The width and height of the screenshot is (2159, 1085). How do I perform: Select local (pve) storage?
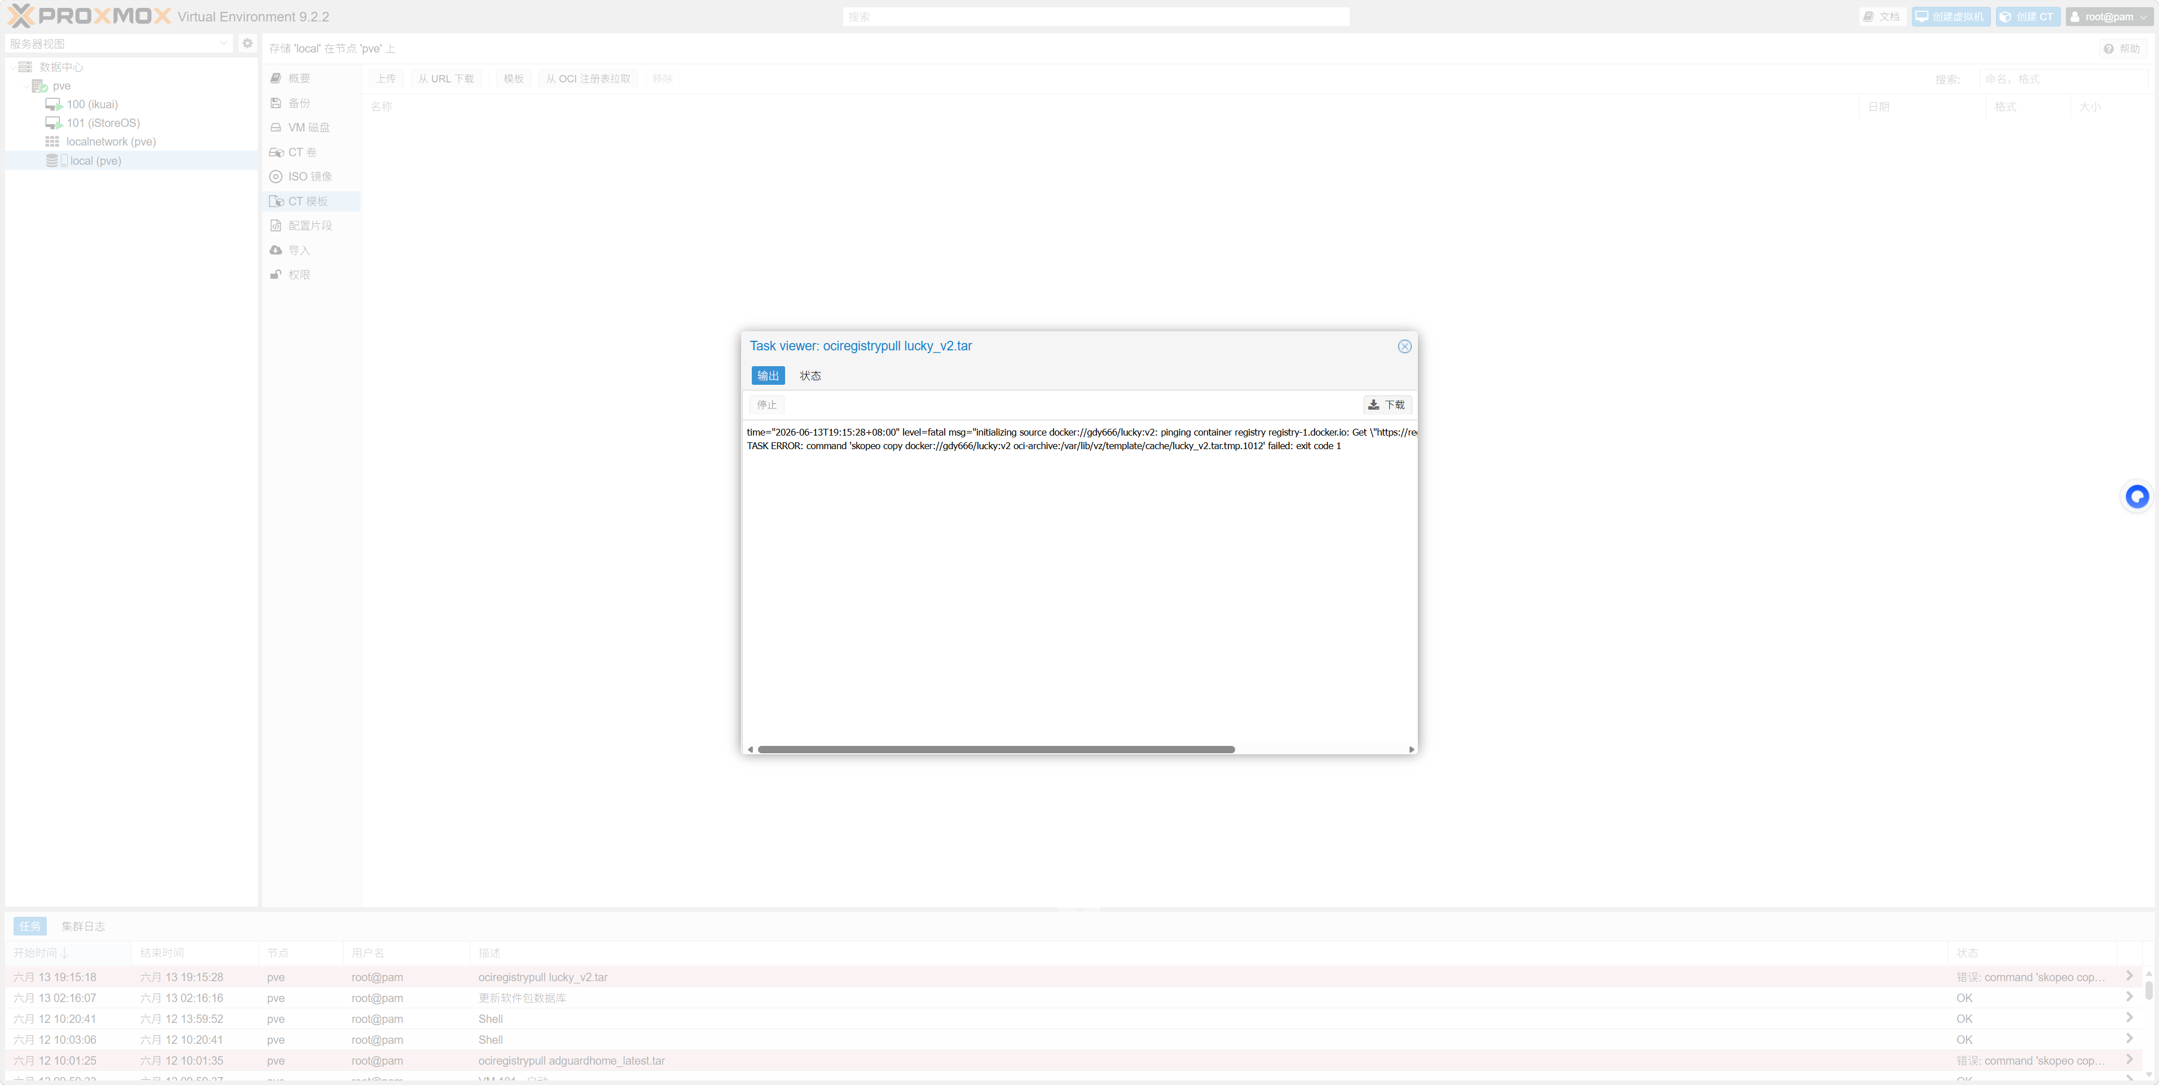point(95,161)
